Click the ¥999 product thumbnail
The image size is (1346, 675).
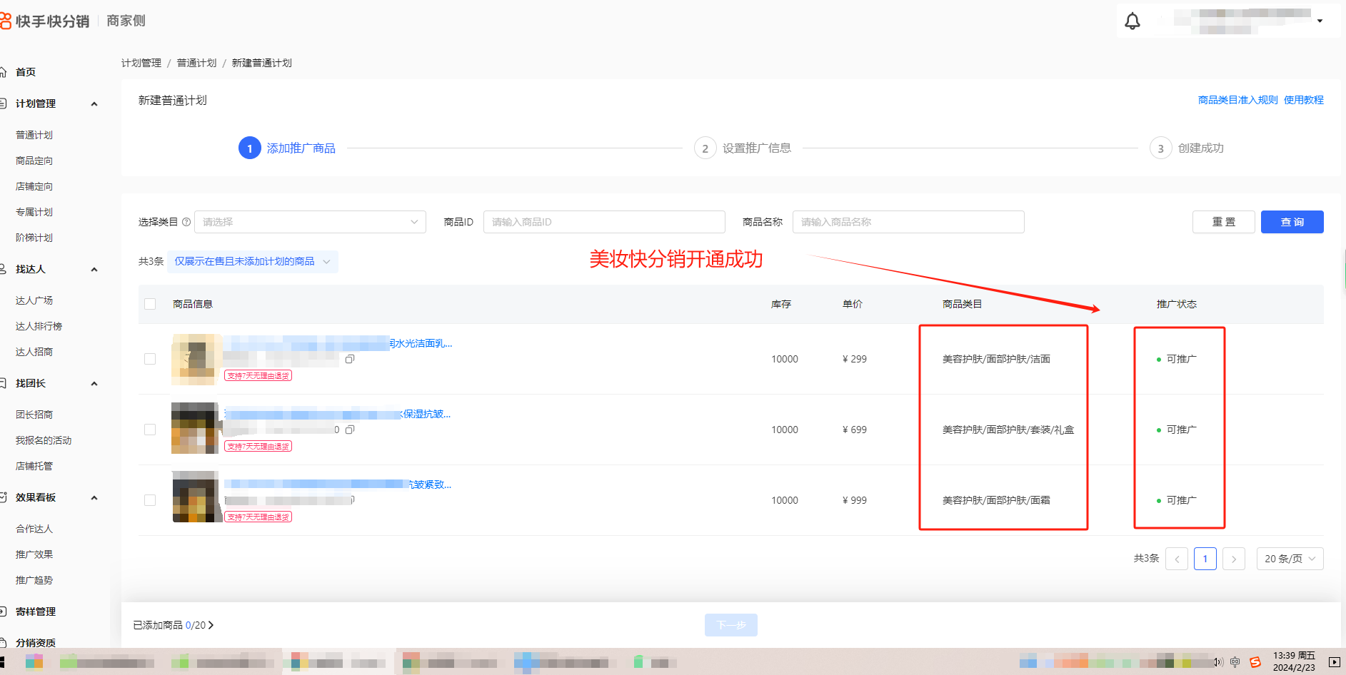196,497
